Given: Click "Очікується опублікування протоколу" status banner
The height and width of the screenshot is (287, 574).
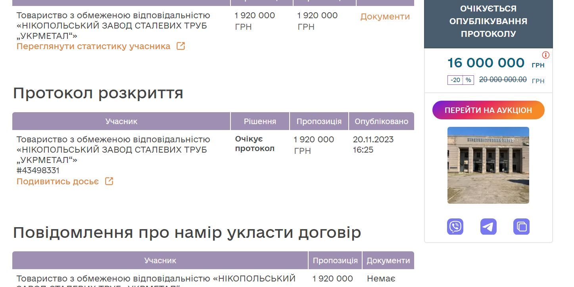Looking at the screenshot, I should [x=488, y=21].
